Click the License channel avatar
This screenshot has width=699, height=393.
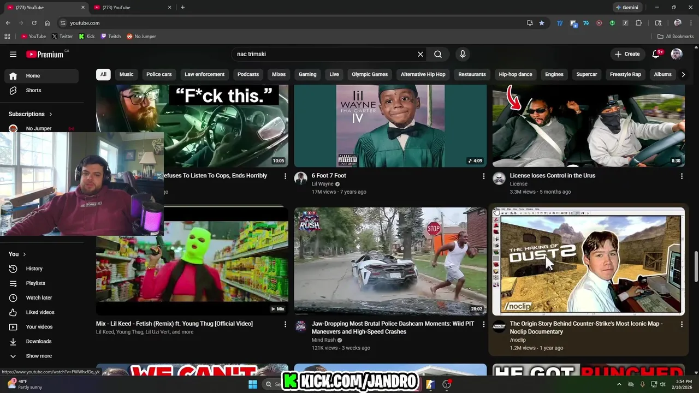(499, 178)
